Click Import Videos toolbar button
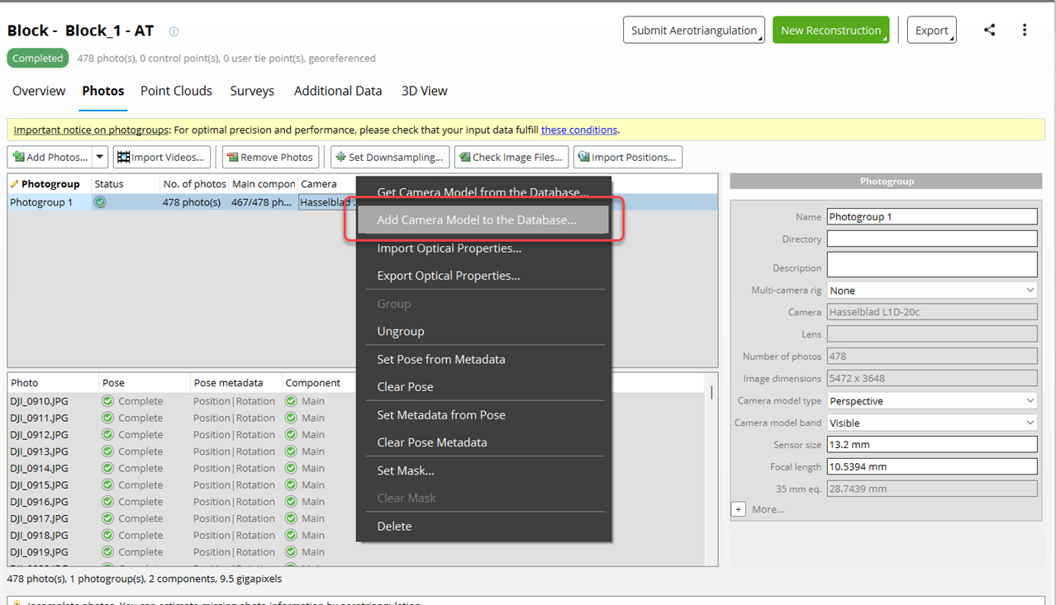 162,157
